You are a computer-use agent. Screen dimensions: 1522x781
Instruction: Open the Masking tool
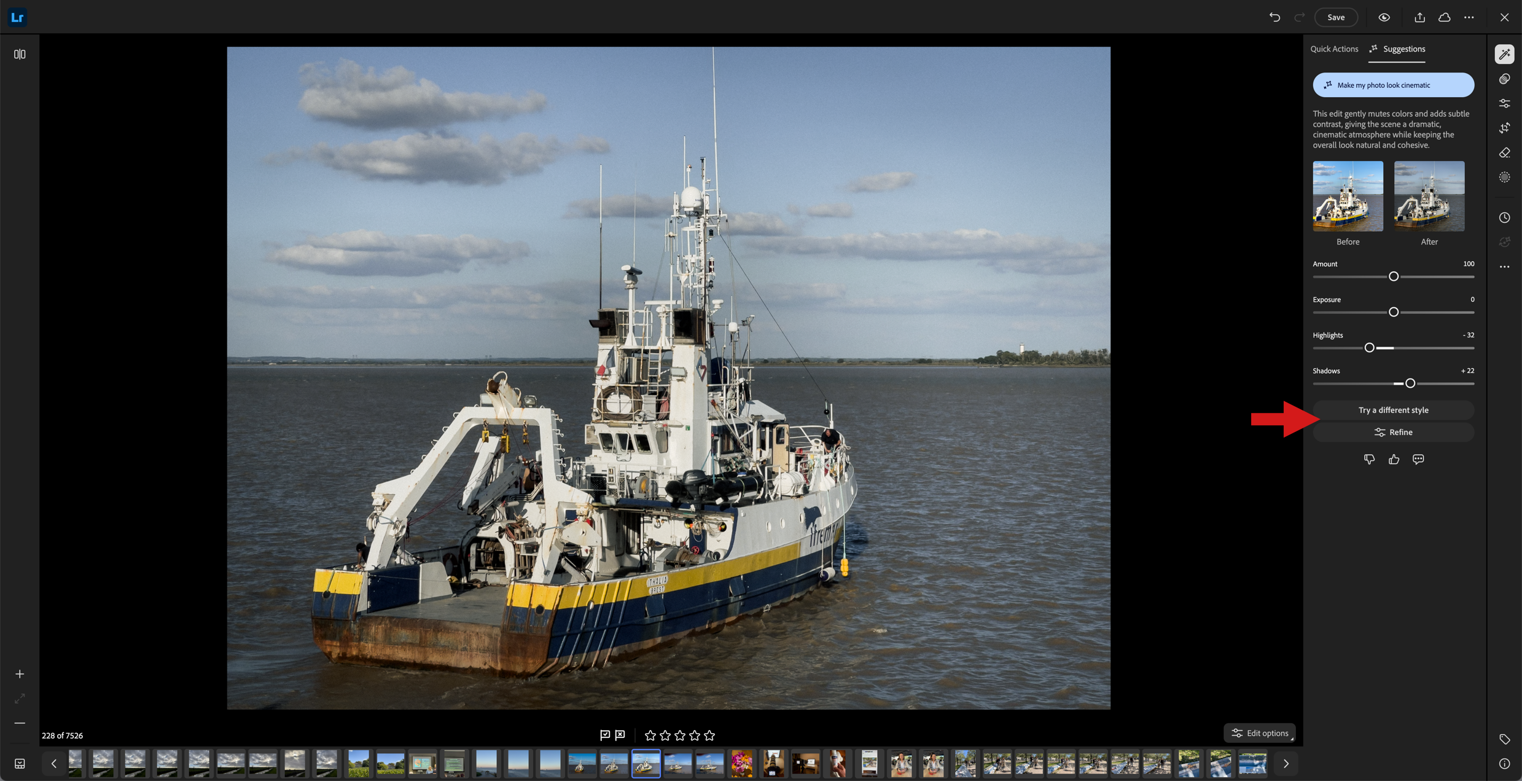pos(1504,177)
